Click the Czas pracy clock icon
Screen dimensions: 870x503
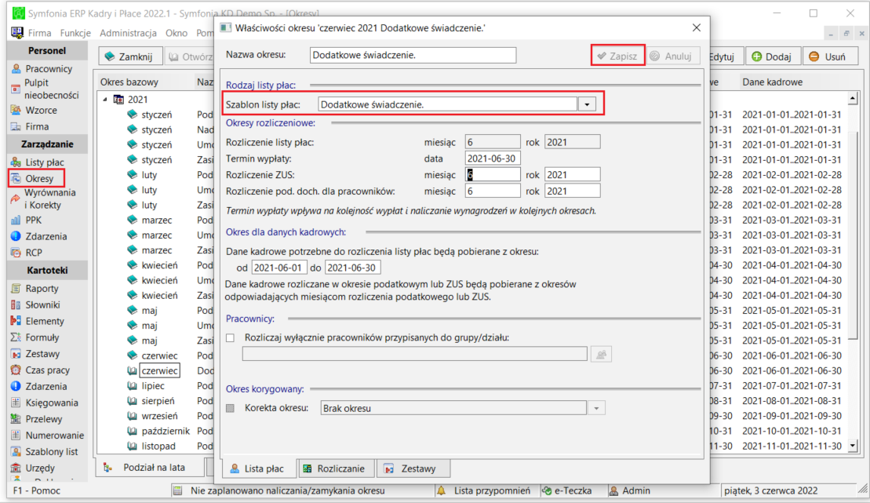click(x=16, y=370)
